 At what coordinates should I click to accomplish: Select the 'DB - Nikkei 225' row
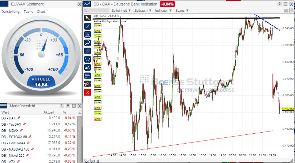[38, 155]
